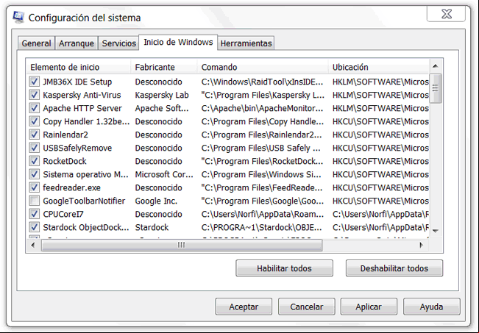The width and height of the screenshot is (479, 333).
Task: Enable the GoogleToolbarNotifier checkbox
Action: tap(34, 201)
